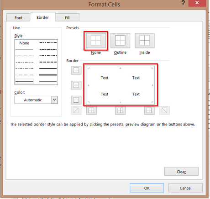Toggle the inside vertical border button

120,110
